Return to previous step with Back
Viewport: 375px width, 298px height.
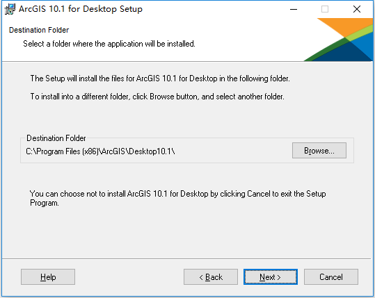211,277
